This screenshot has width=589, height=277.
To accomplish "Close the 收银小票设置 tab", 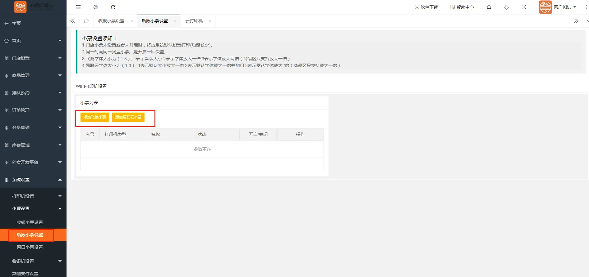I will [132, 21].
